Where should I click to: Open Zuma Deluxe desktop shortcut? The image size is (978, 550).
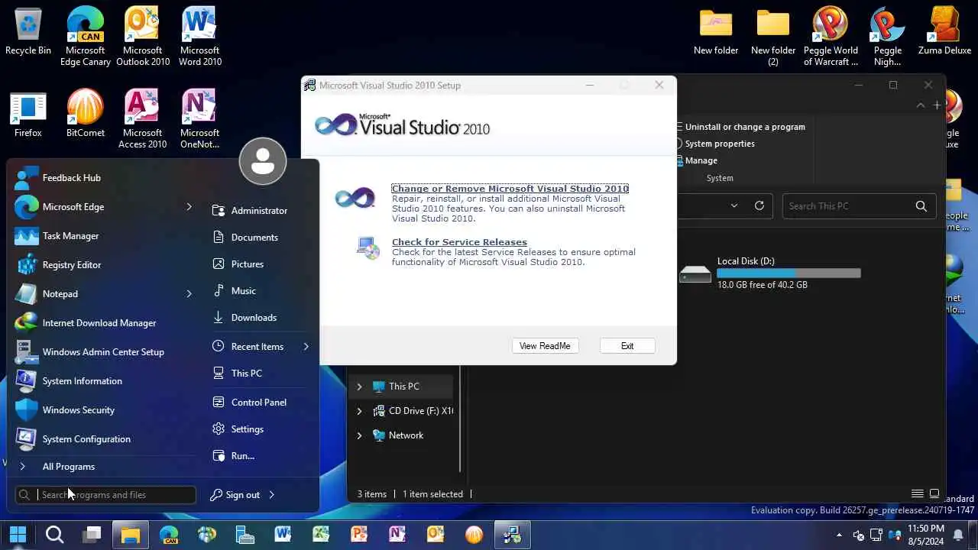945,31
